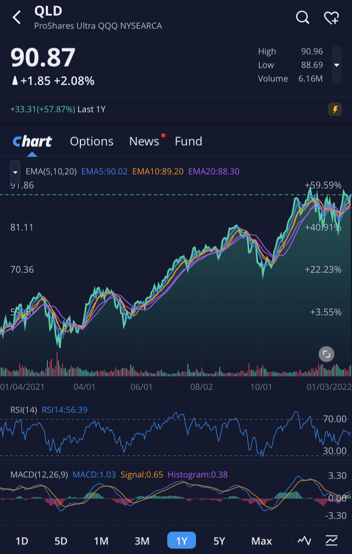Switch to the Chart tab
Screen dimensions: 352x554
32,141
